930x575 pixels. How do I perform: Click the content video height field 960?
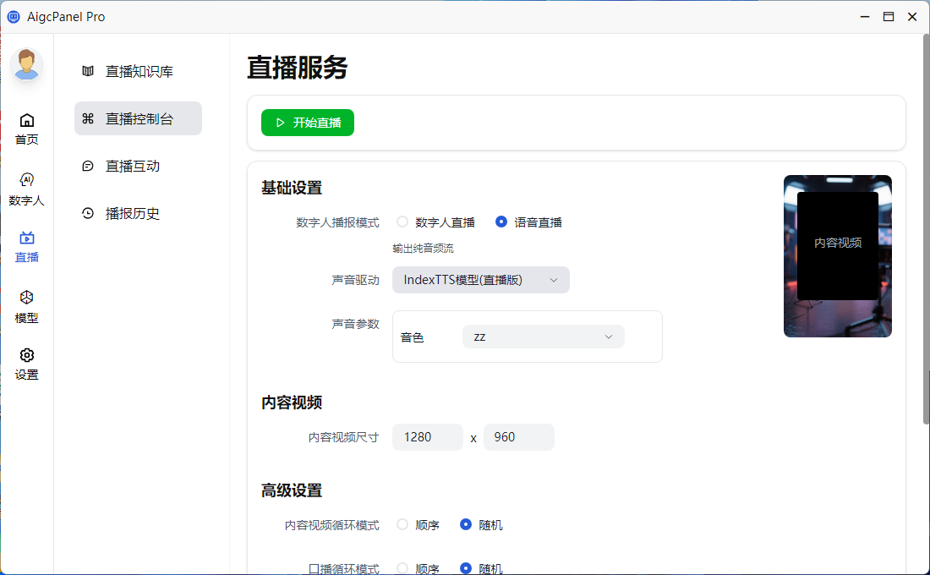[519, 437]
